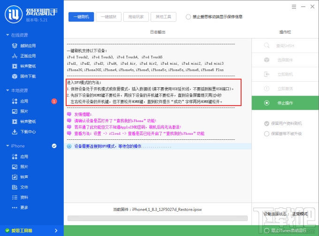Click the 操作栏 header
Screen dimensions: 319x236
(285, 32)
